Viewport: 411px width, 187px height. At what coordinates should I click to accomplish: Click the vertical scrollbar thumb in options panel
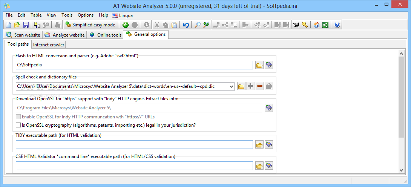tap(401, 97)
